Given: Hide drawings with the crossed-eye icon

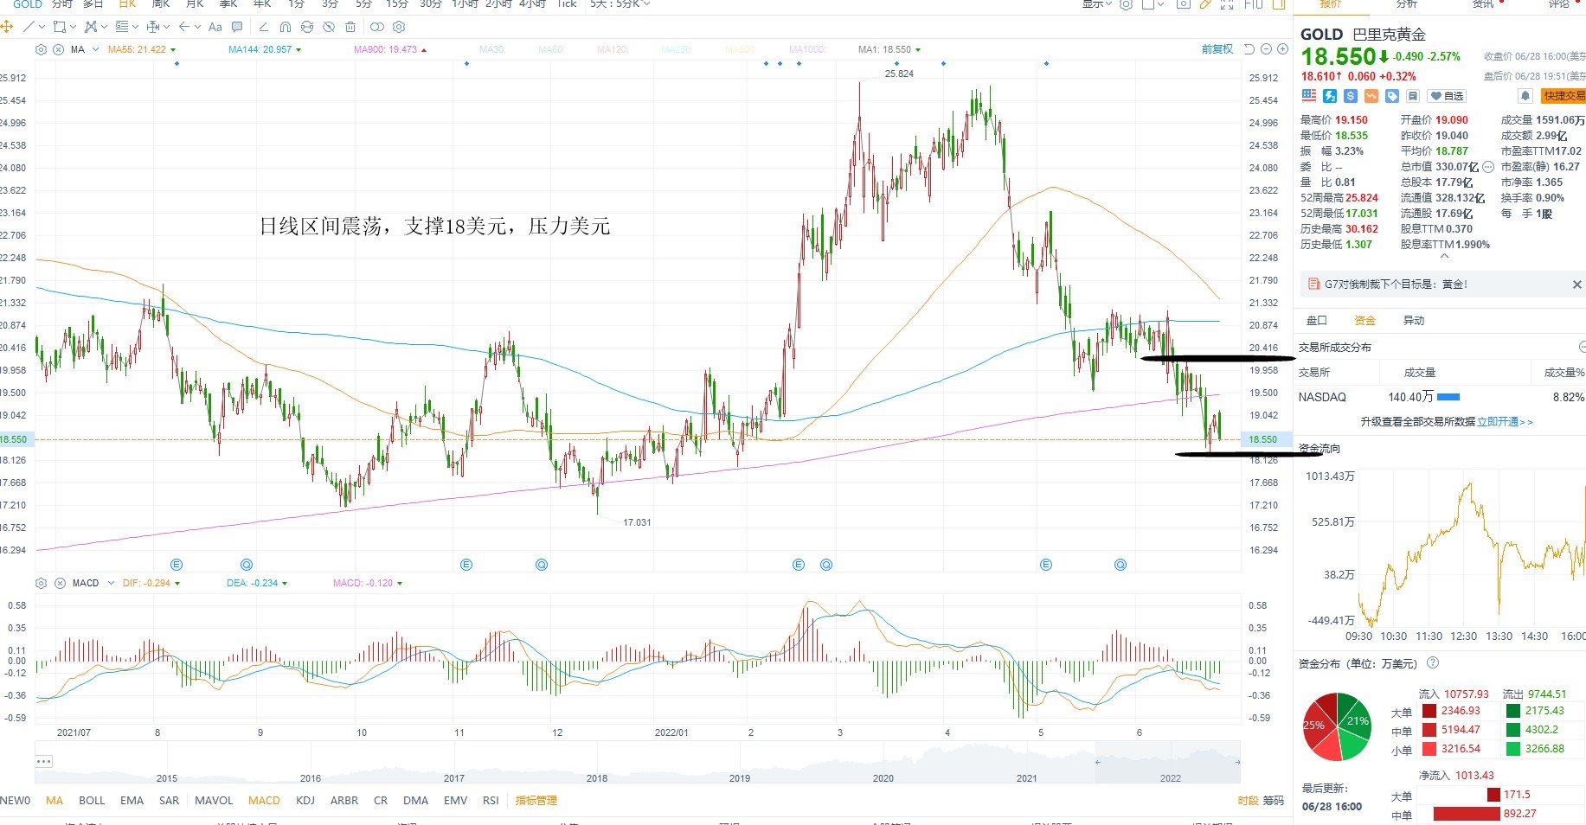Looking at the screenshot, I should 329,27.
